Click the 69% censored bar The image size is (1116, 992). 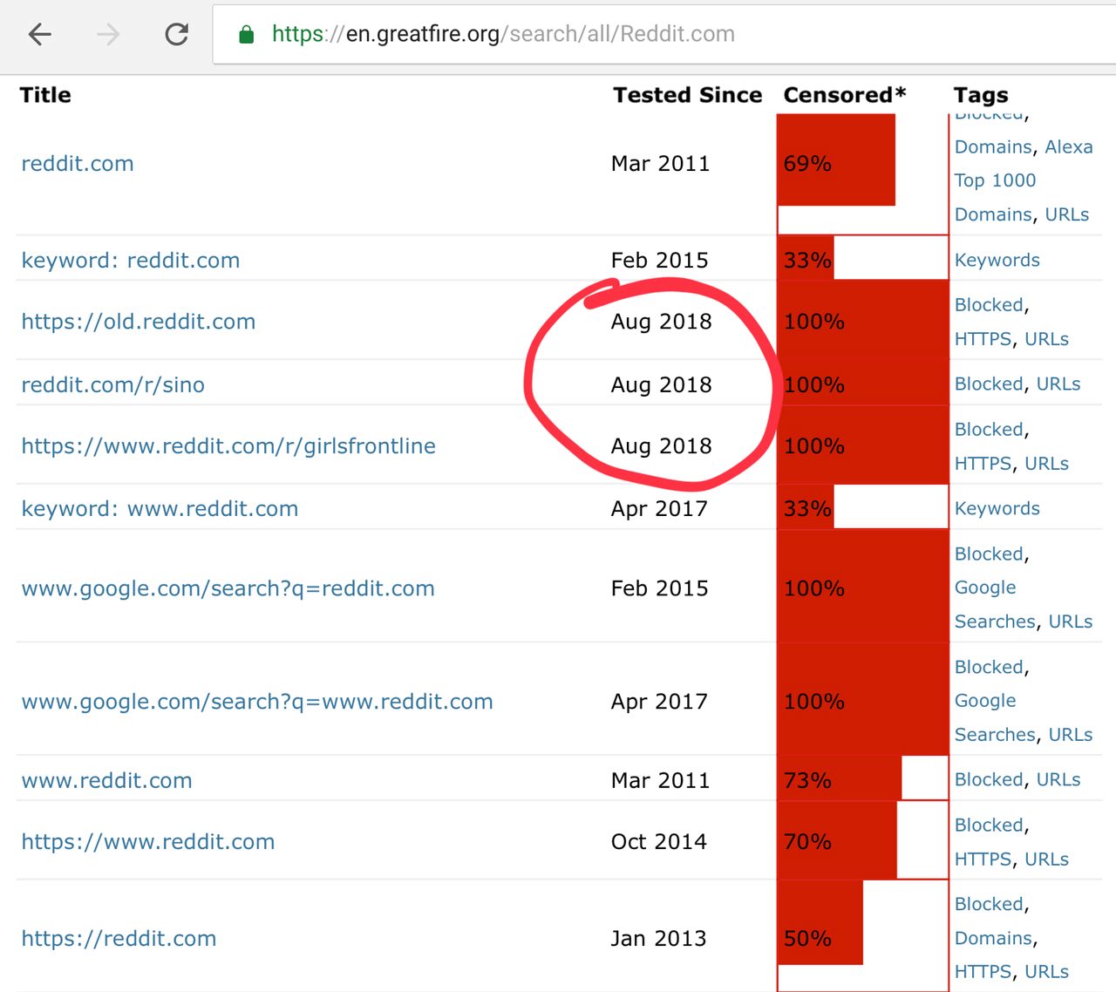click(x=836, y=160)
